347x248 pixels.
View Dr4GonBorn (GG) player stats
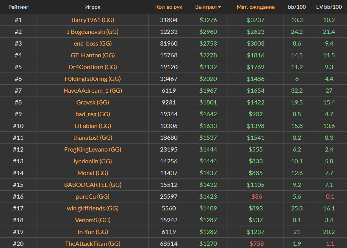(x=93, y=67)
